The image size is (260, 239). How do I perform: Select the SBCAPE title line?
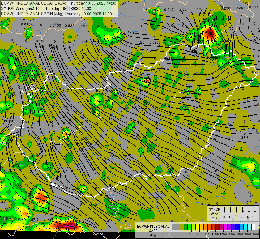pos(58,3)
